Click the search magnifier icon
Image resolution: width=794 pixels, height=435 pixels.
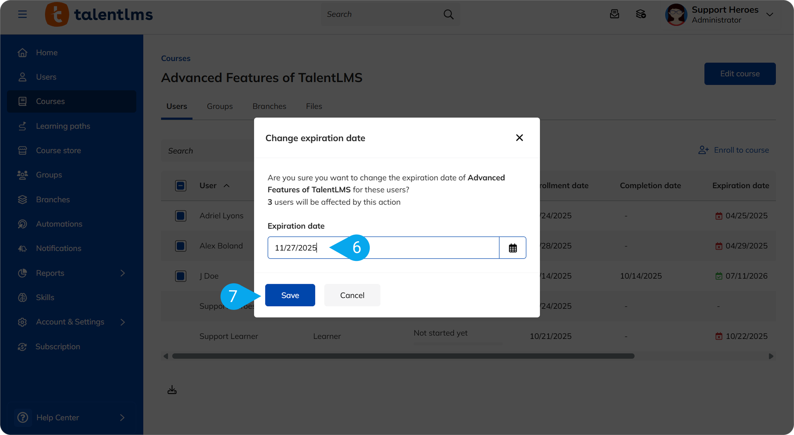pos(448,14)
